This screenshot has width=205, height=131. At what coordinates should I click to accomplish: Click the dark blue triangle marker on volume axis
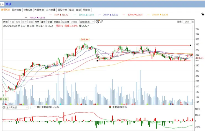click(170, 104)
